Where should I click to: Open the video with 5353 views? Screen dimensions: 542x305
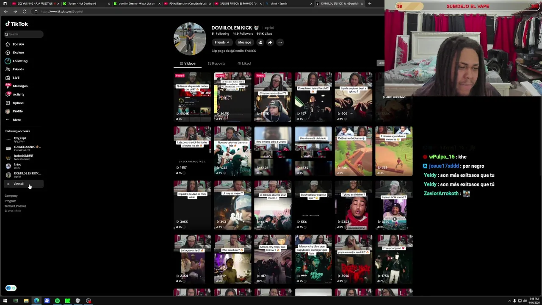(354, 205)
